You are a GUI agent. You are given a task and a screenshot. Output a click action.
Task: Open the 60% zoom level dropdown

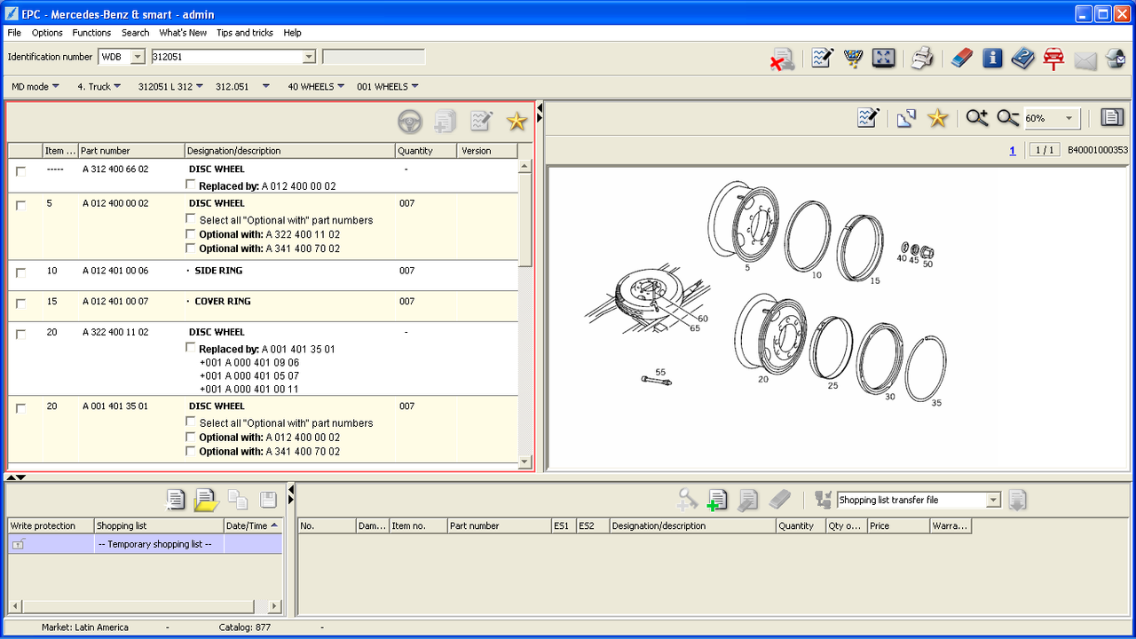click(x=1069, y=118)
